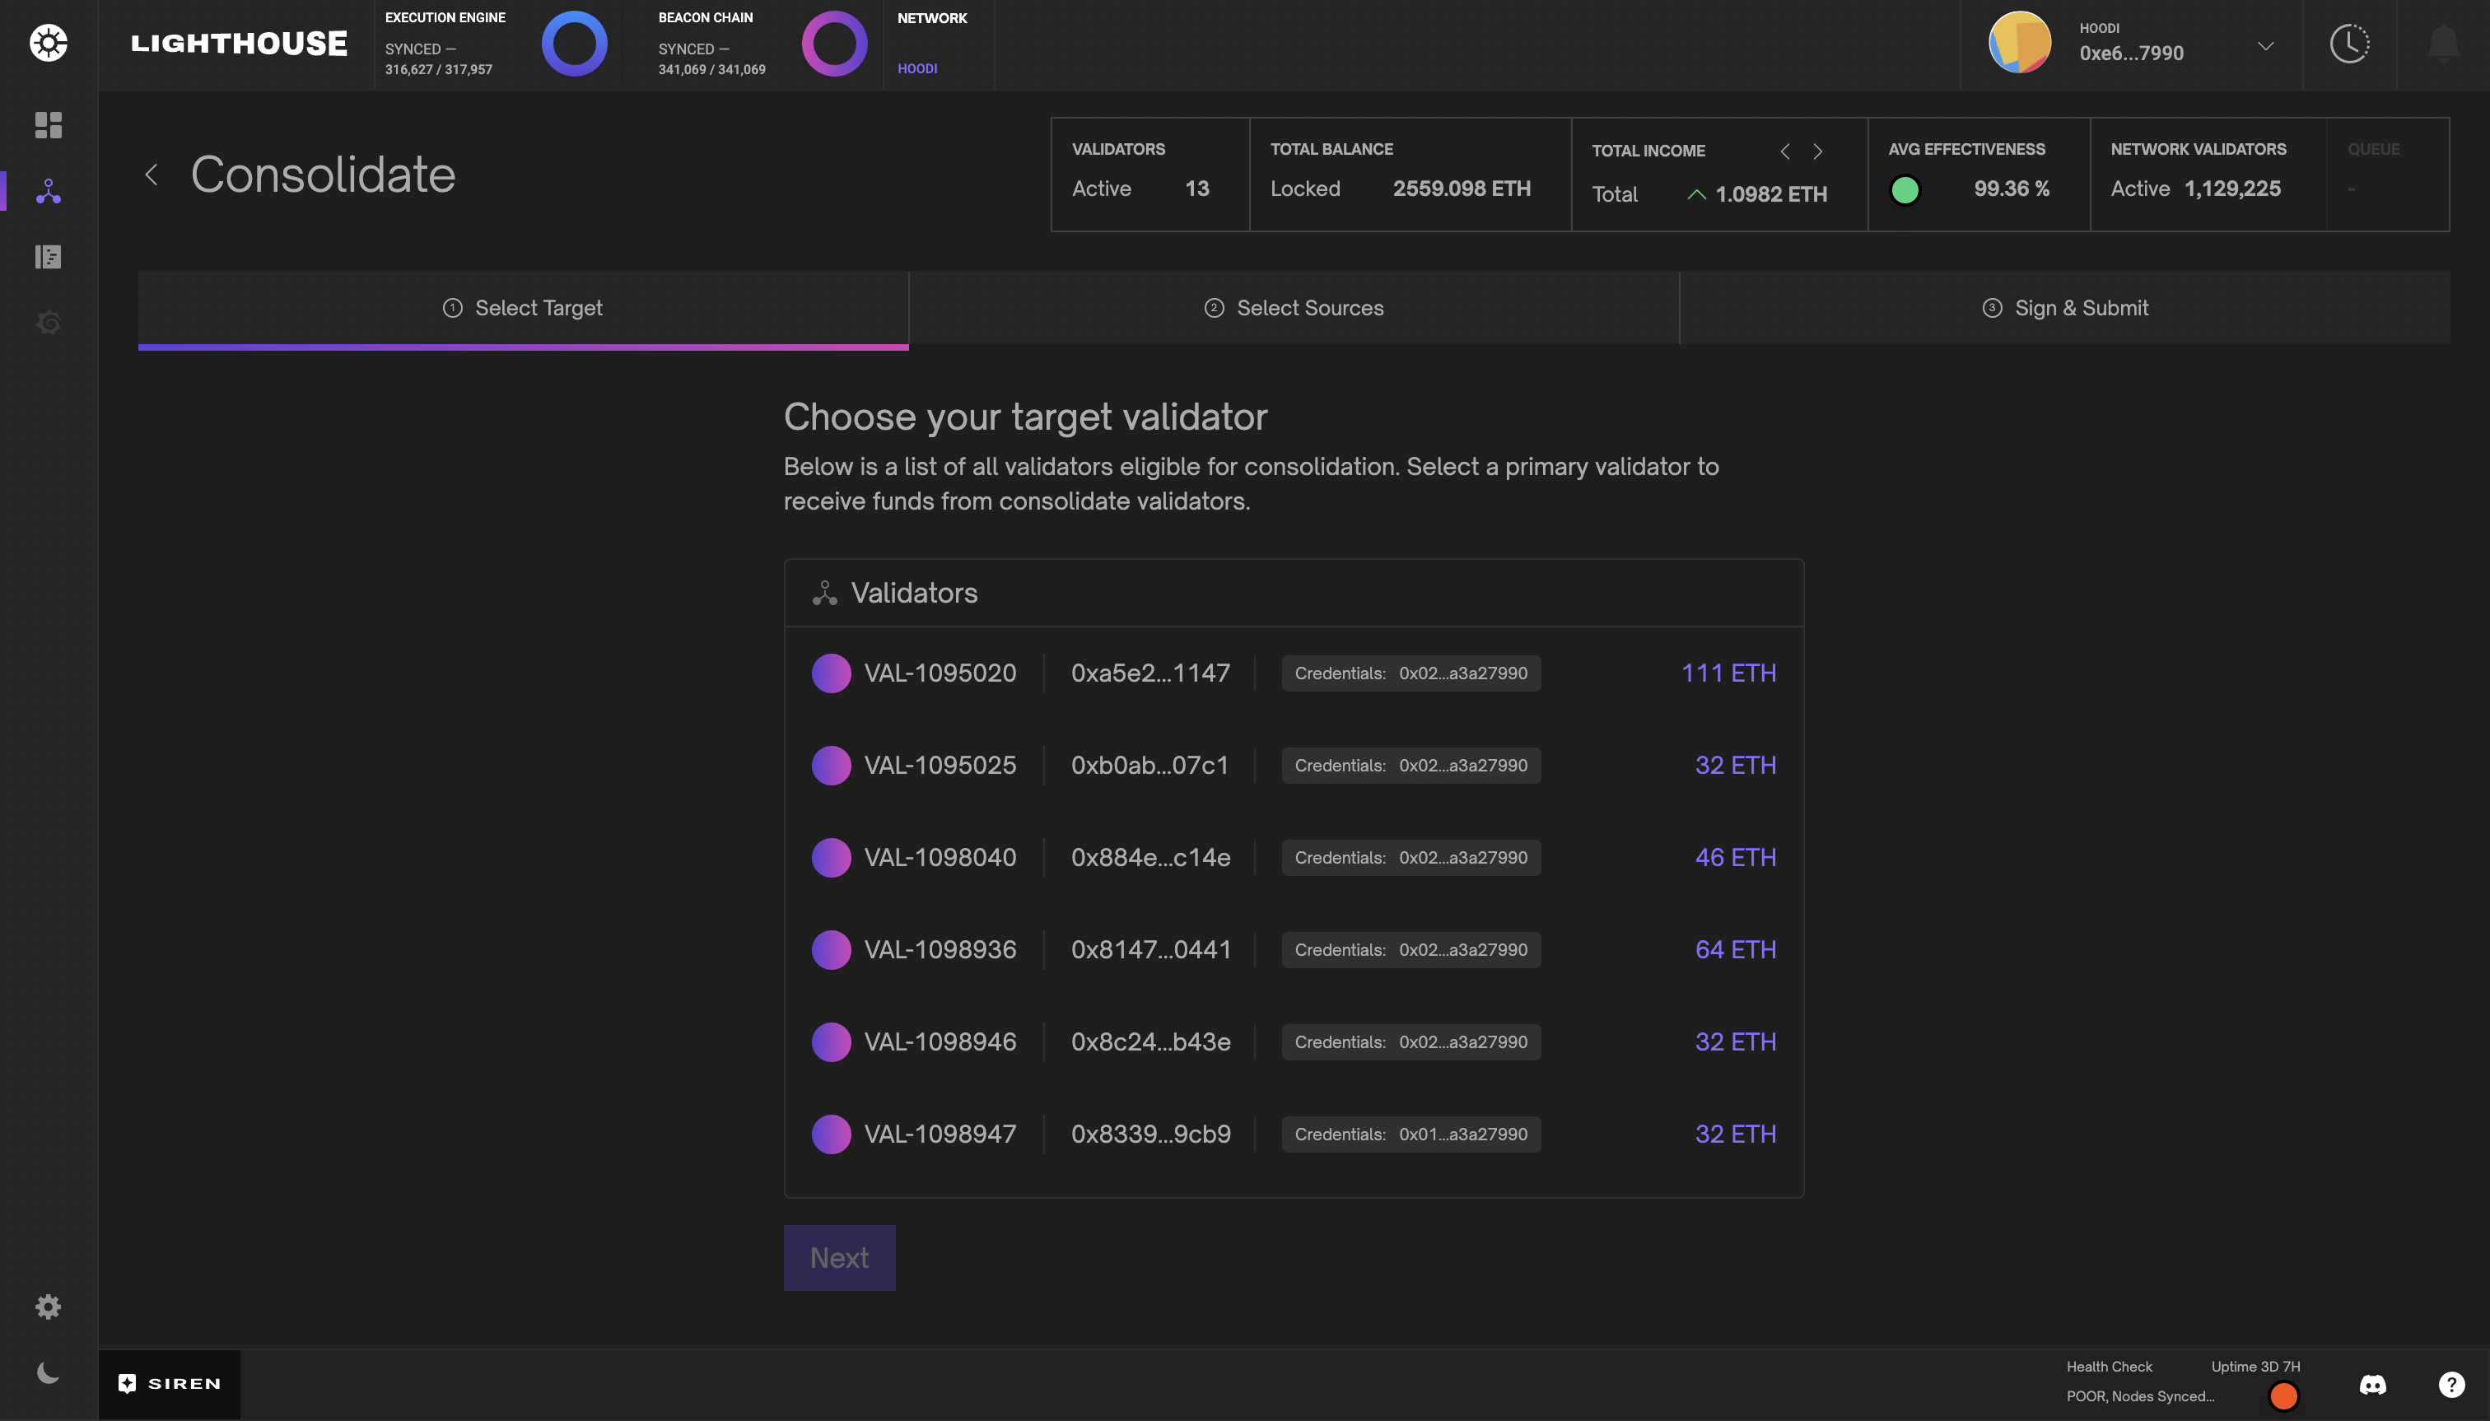Switch to Select Target step tab

pyautogui.click(x=523, y=309)
